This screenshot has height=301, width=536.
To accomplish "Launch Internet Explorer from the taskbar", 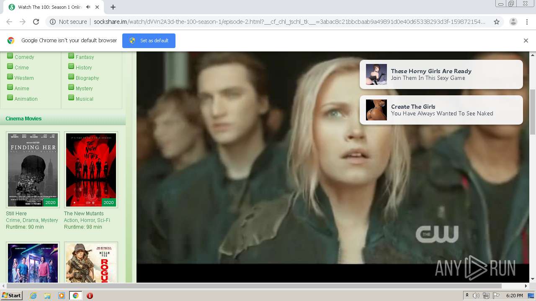I will [33, 296].
